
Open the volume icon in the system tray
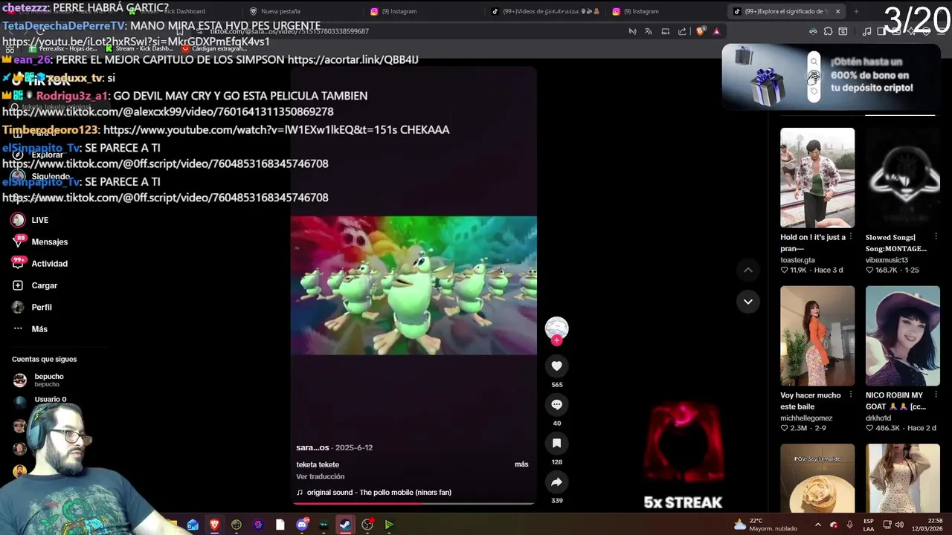pyautogui.click(x=899, y=525)
